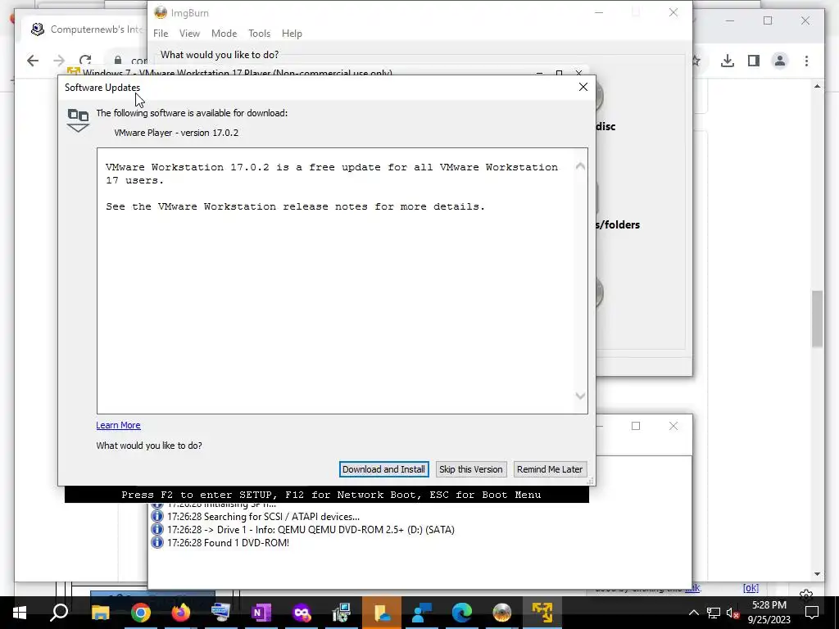Click browser page vertical scrollbar thumb
This screenshot has width=839, height=629.
click(817, 319)
